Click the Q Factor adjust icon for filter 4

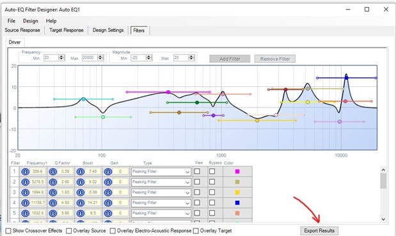[53, 203]
